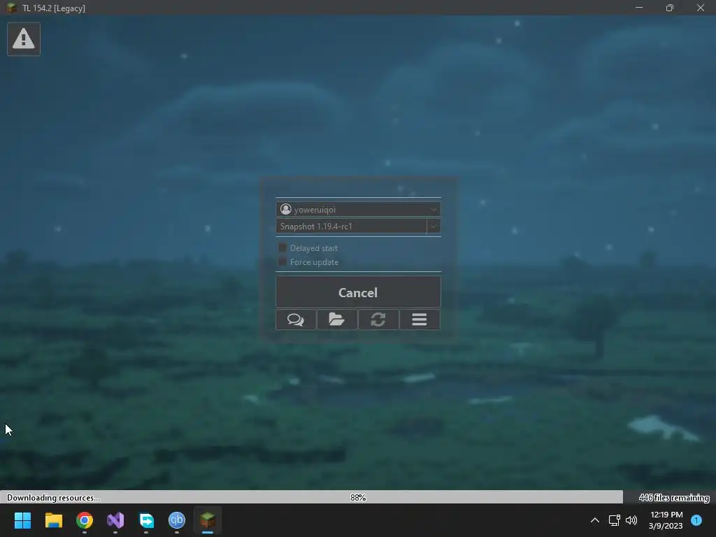Screen dimensions: 716x537
Task: Click the account avatar icon beside yoweruiqoi
Action: click(x=286, y=209)
